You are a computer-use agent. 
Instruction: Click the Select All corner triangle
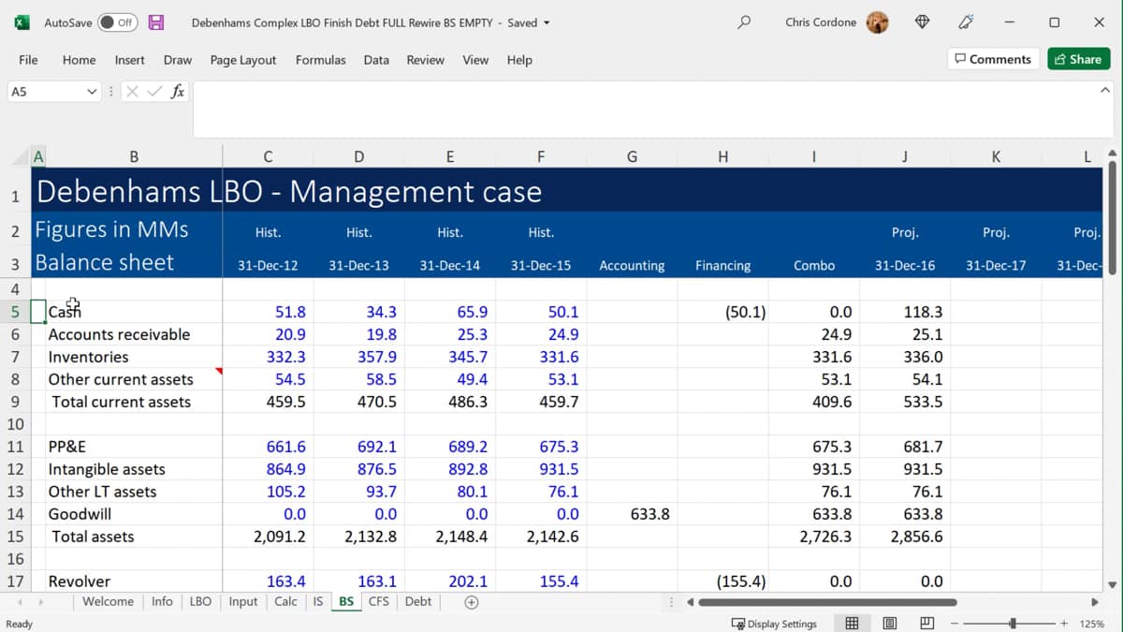coord(22,156)
